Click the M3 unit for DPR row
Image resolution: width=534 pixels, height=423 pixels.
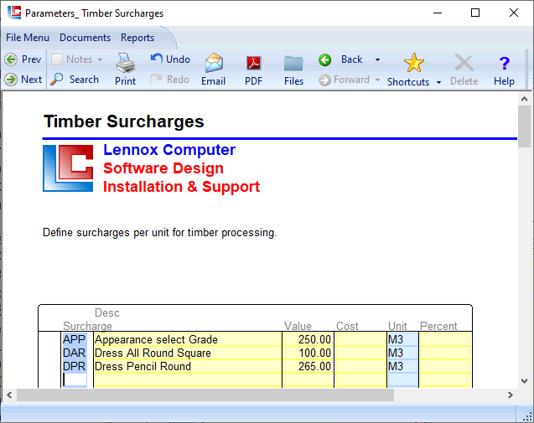402,366
